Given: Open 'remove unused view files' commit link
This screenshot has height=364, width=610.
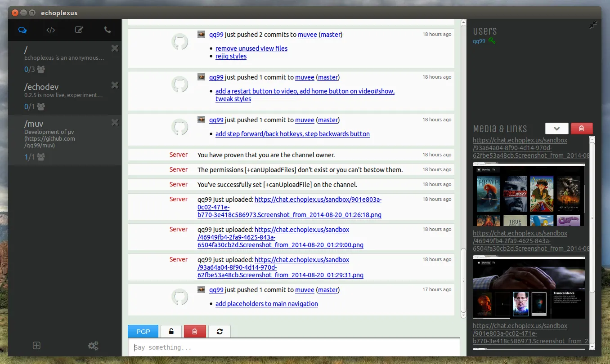Looking at the screenshot, I should [x=251, y=49].
